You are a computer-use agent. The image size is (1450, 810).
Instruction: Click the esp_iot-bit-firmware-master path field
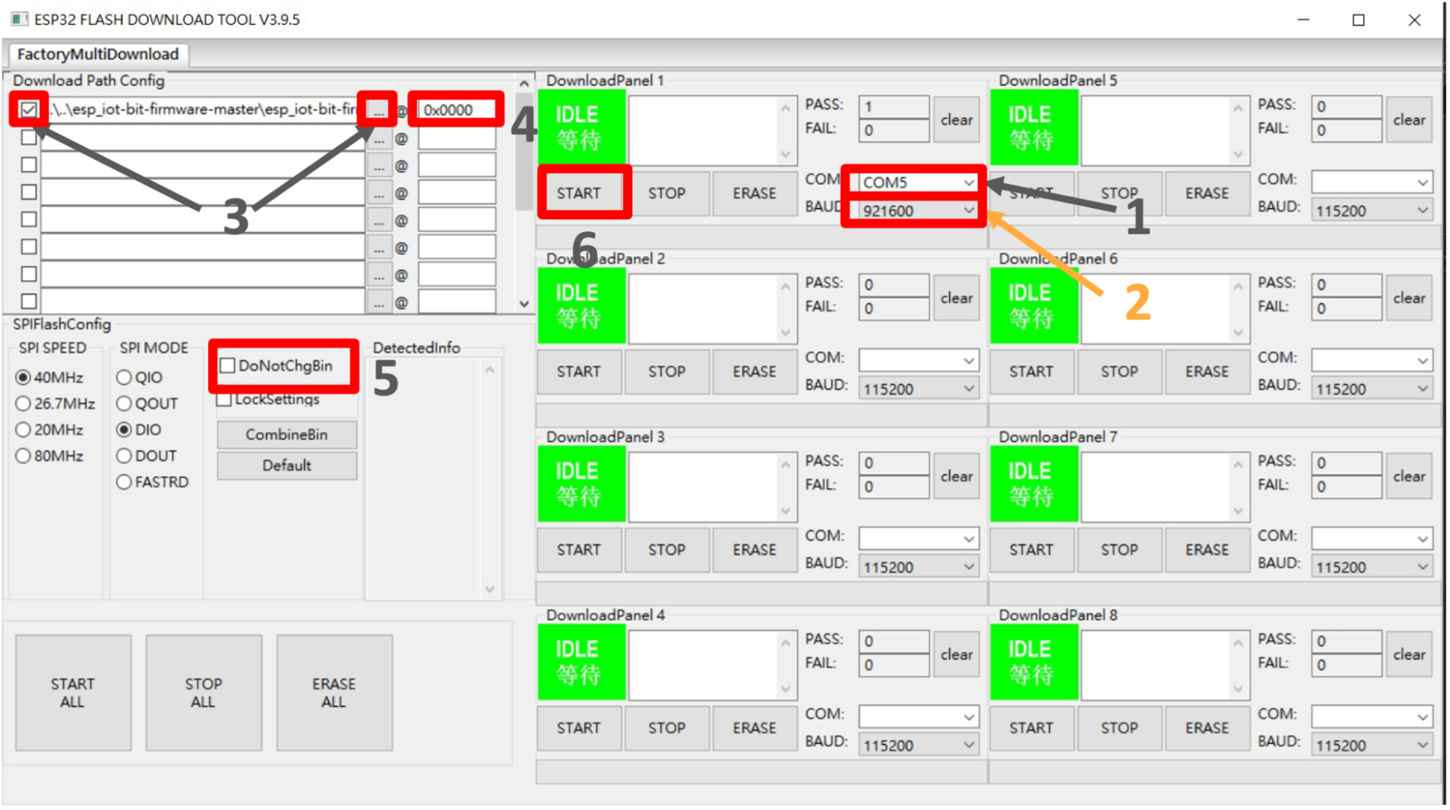point(202,109)
